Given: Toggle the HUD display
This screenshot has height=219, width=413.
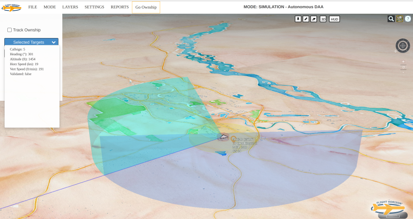Looking at the screenshot, I should pos(334,19).
